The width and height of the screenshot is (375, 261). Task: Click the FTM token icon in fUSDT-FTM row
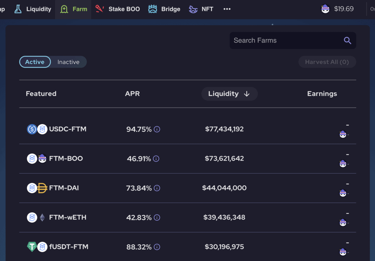42,247
